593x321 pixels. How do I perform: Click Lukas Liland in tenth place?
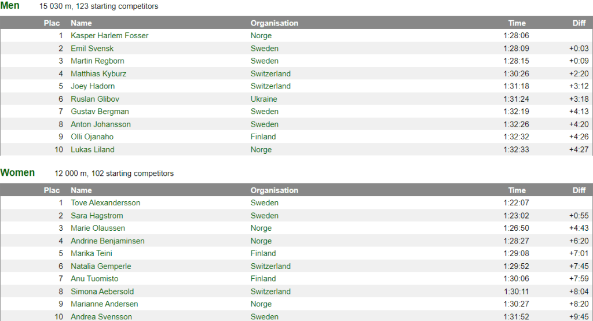(x=93, y=150)
